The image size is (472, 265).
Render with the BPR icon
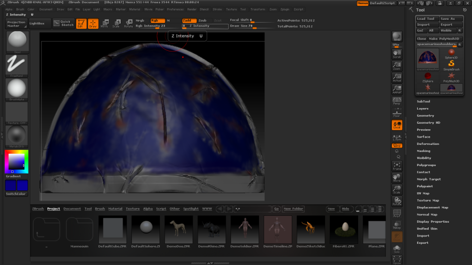(397, 37)
